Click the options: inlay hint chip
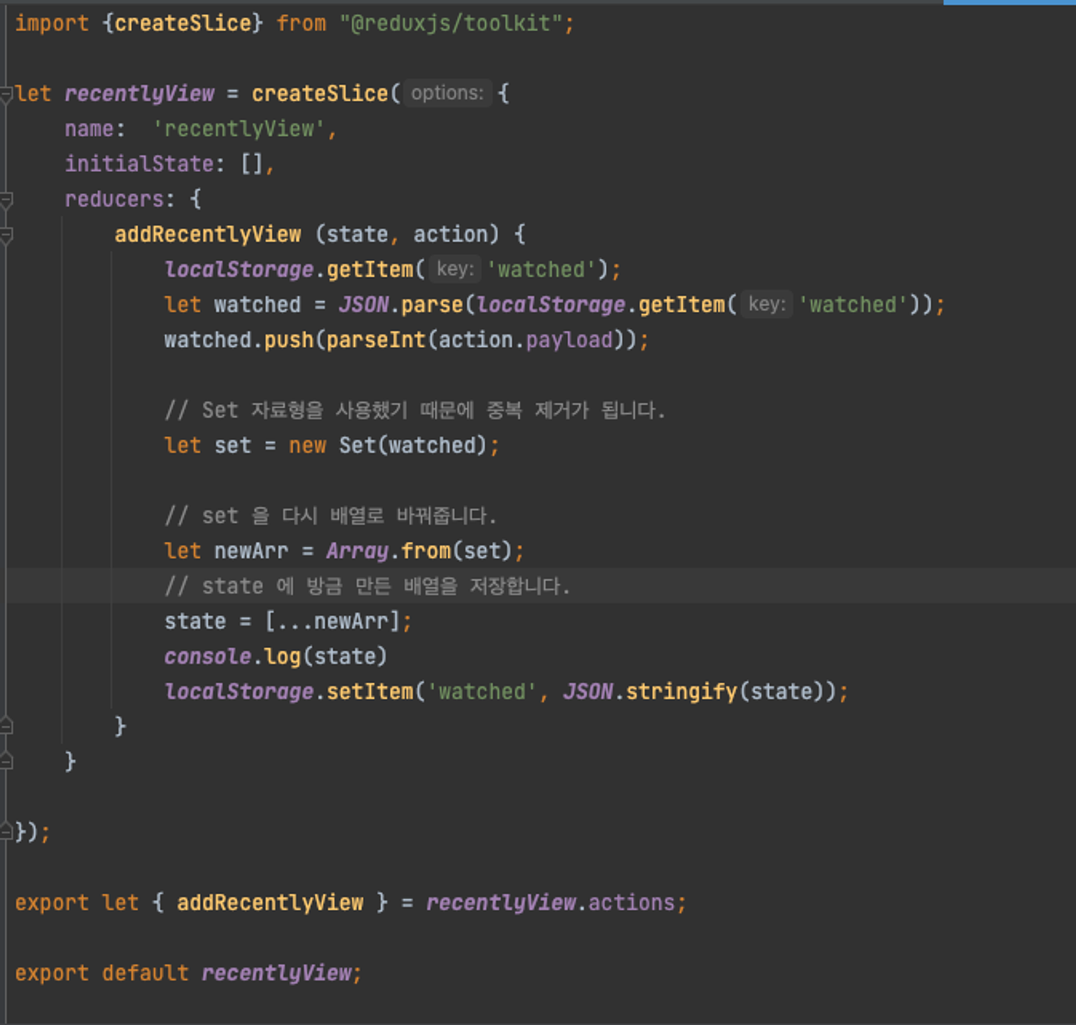This screenshot has width=1076, height=1025. 448,93
